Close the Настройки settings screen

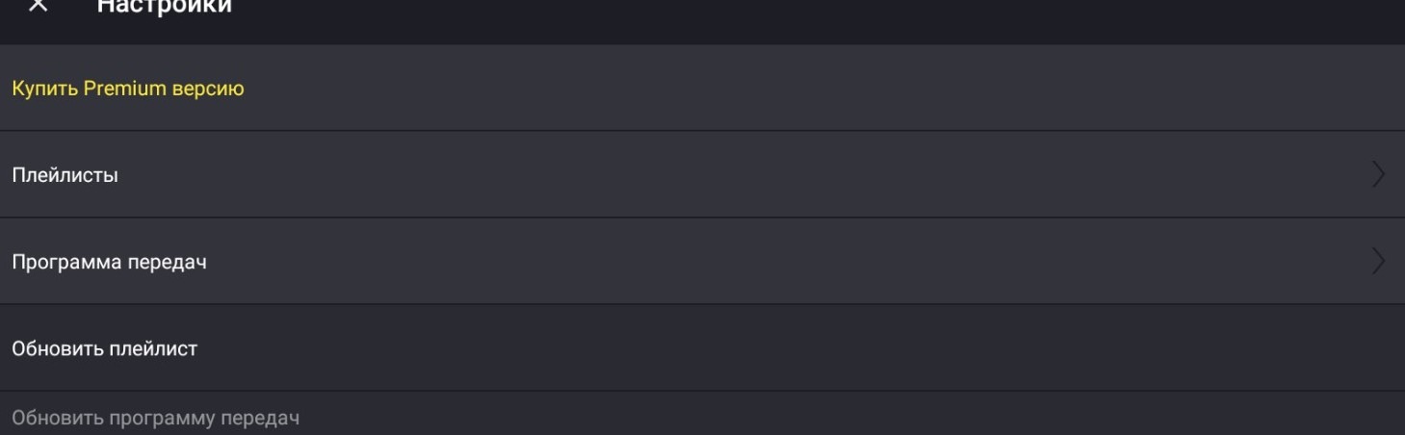pos(37,6)
